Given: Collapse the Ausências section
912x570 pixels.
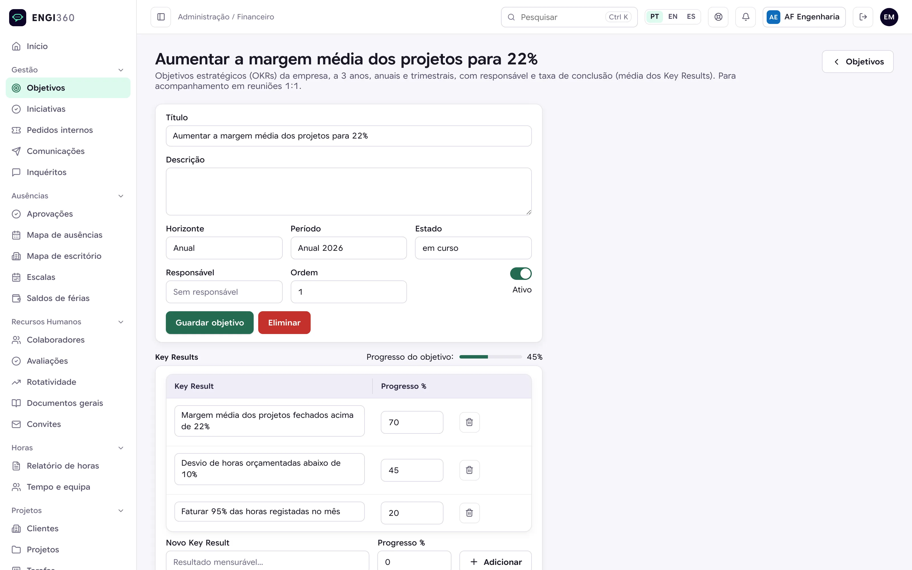Looking at the screenshot, I should click(121, 196).
